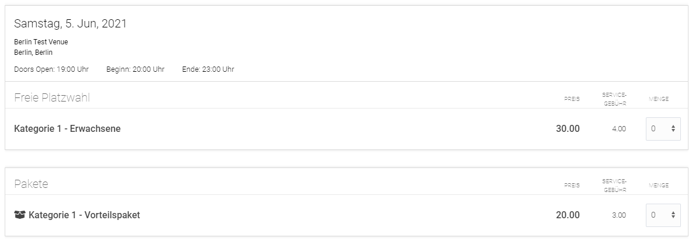Open the quantity dropdown for Kategorie 1 - Vorteilspaket
The image size is (692, 241).
click(x=663, y=215)
